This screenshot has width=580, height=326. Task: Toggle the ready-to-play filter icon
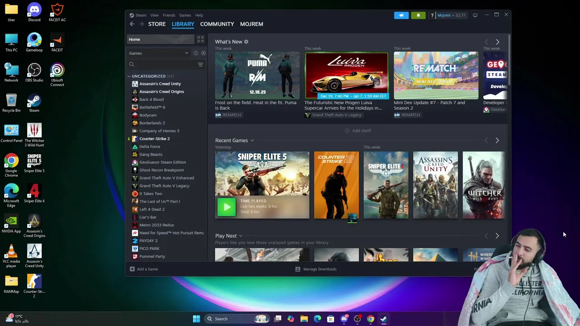point(203,53)
